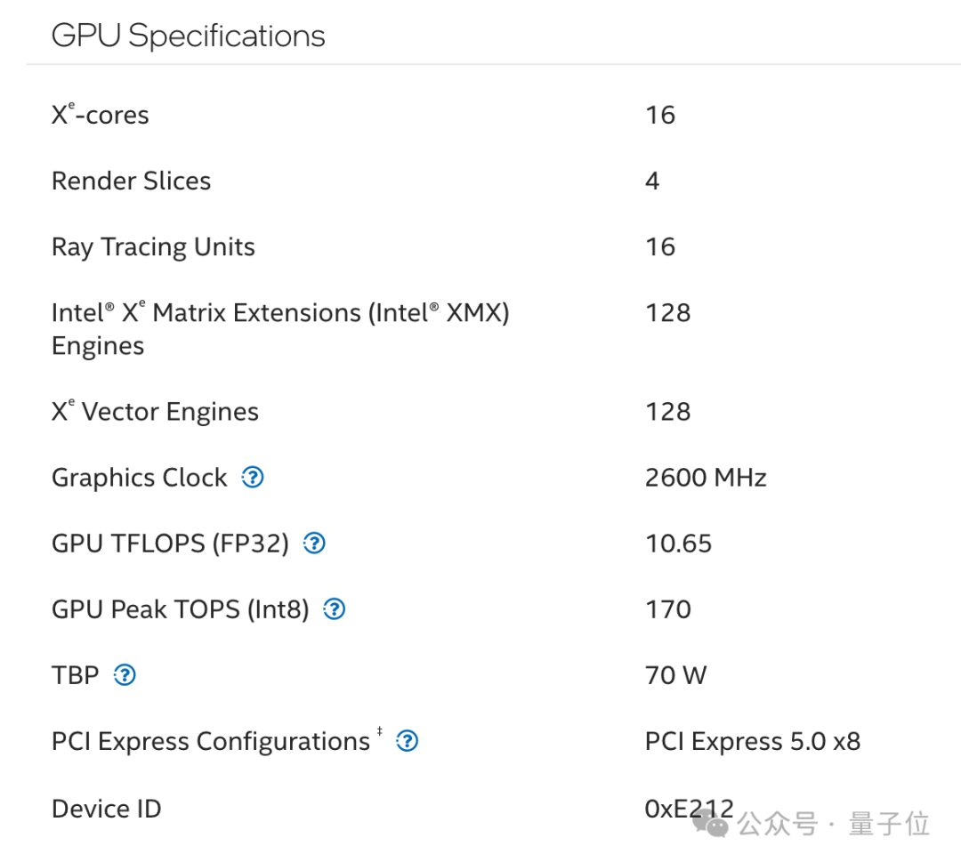Click the Ray Tracing Units label
Image resolution: width=961 pixels, height=862 pixels.
[153, 246]
